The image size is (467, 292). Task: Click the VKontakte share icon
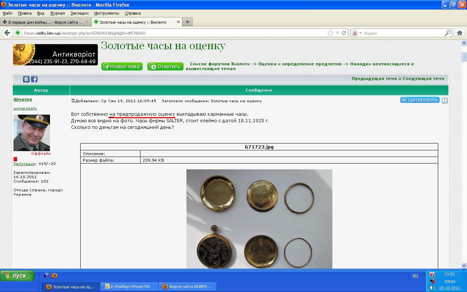(x=26, y=79)
